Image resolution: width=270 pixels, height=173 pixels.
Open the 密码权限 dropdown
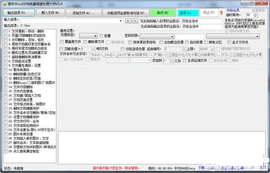[157, 36]
